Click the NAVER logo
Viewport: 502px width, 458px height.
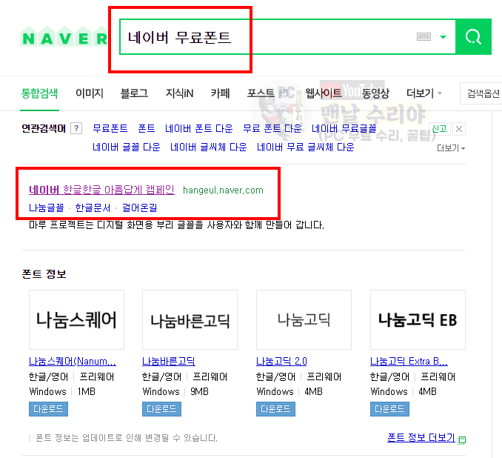point(64,38)
